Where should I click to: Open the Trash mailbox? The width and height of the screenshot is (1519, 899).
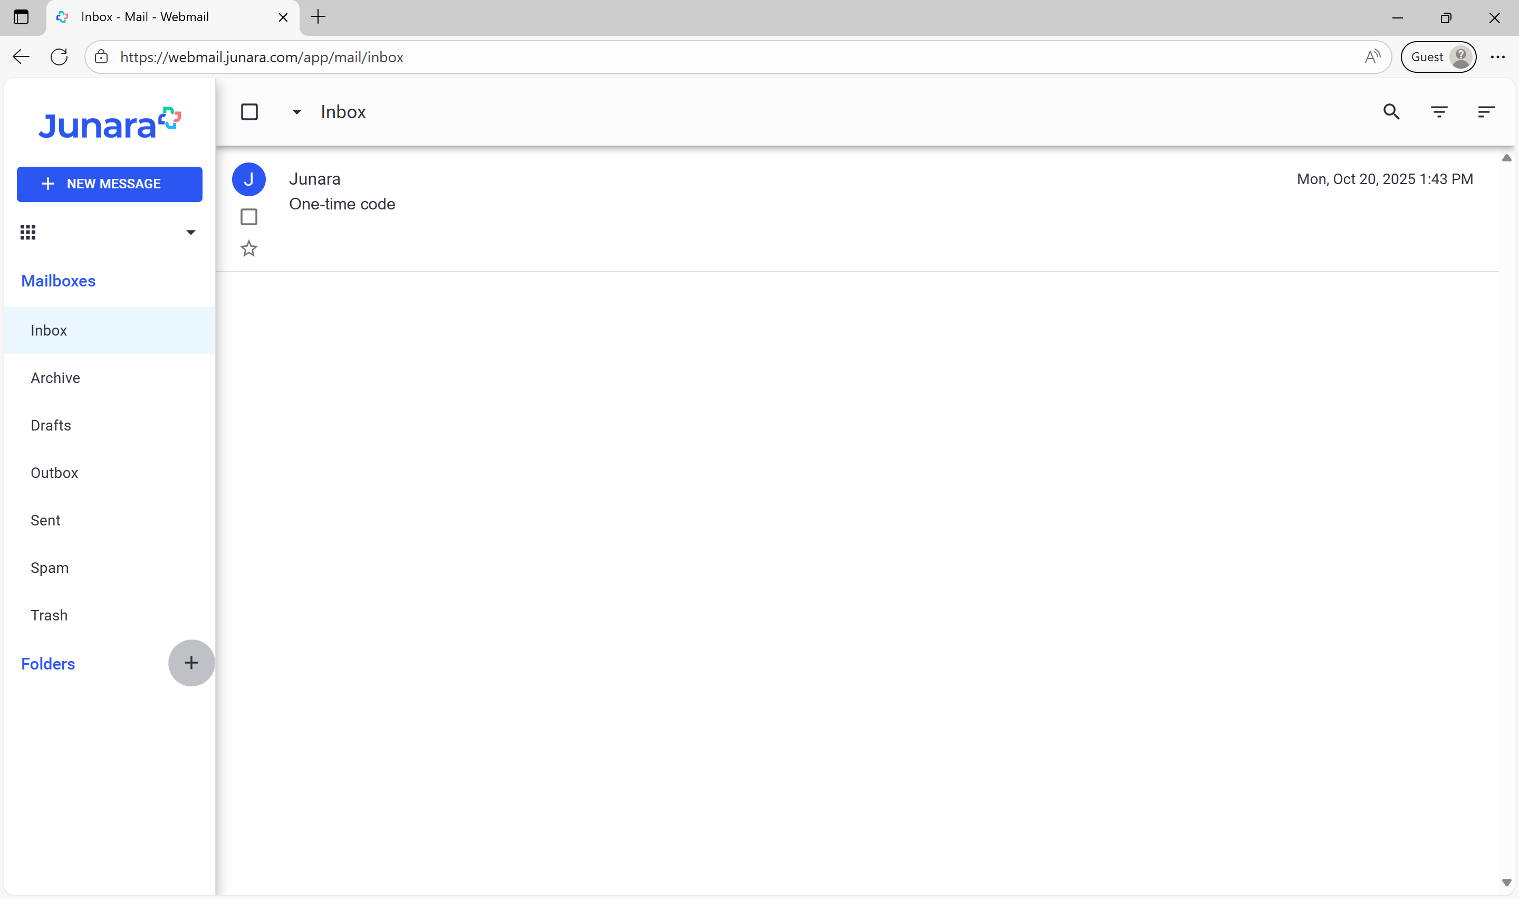(110, 616)
